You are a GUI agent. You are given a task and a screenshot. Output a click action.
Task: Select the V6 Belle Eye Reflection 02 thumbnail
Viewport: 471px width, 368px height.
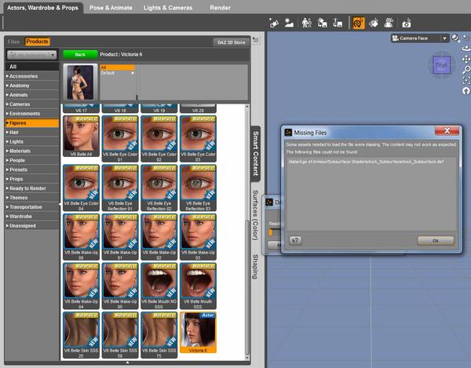click(x=159, y=188)
